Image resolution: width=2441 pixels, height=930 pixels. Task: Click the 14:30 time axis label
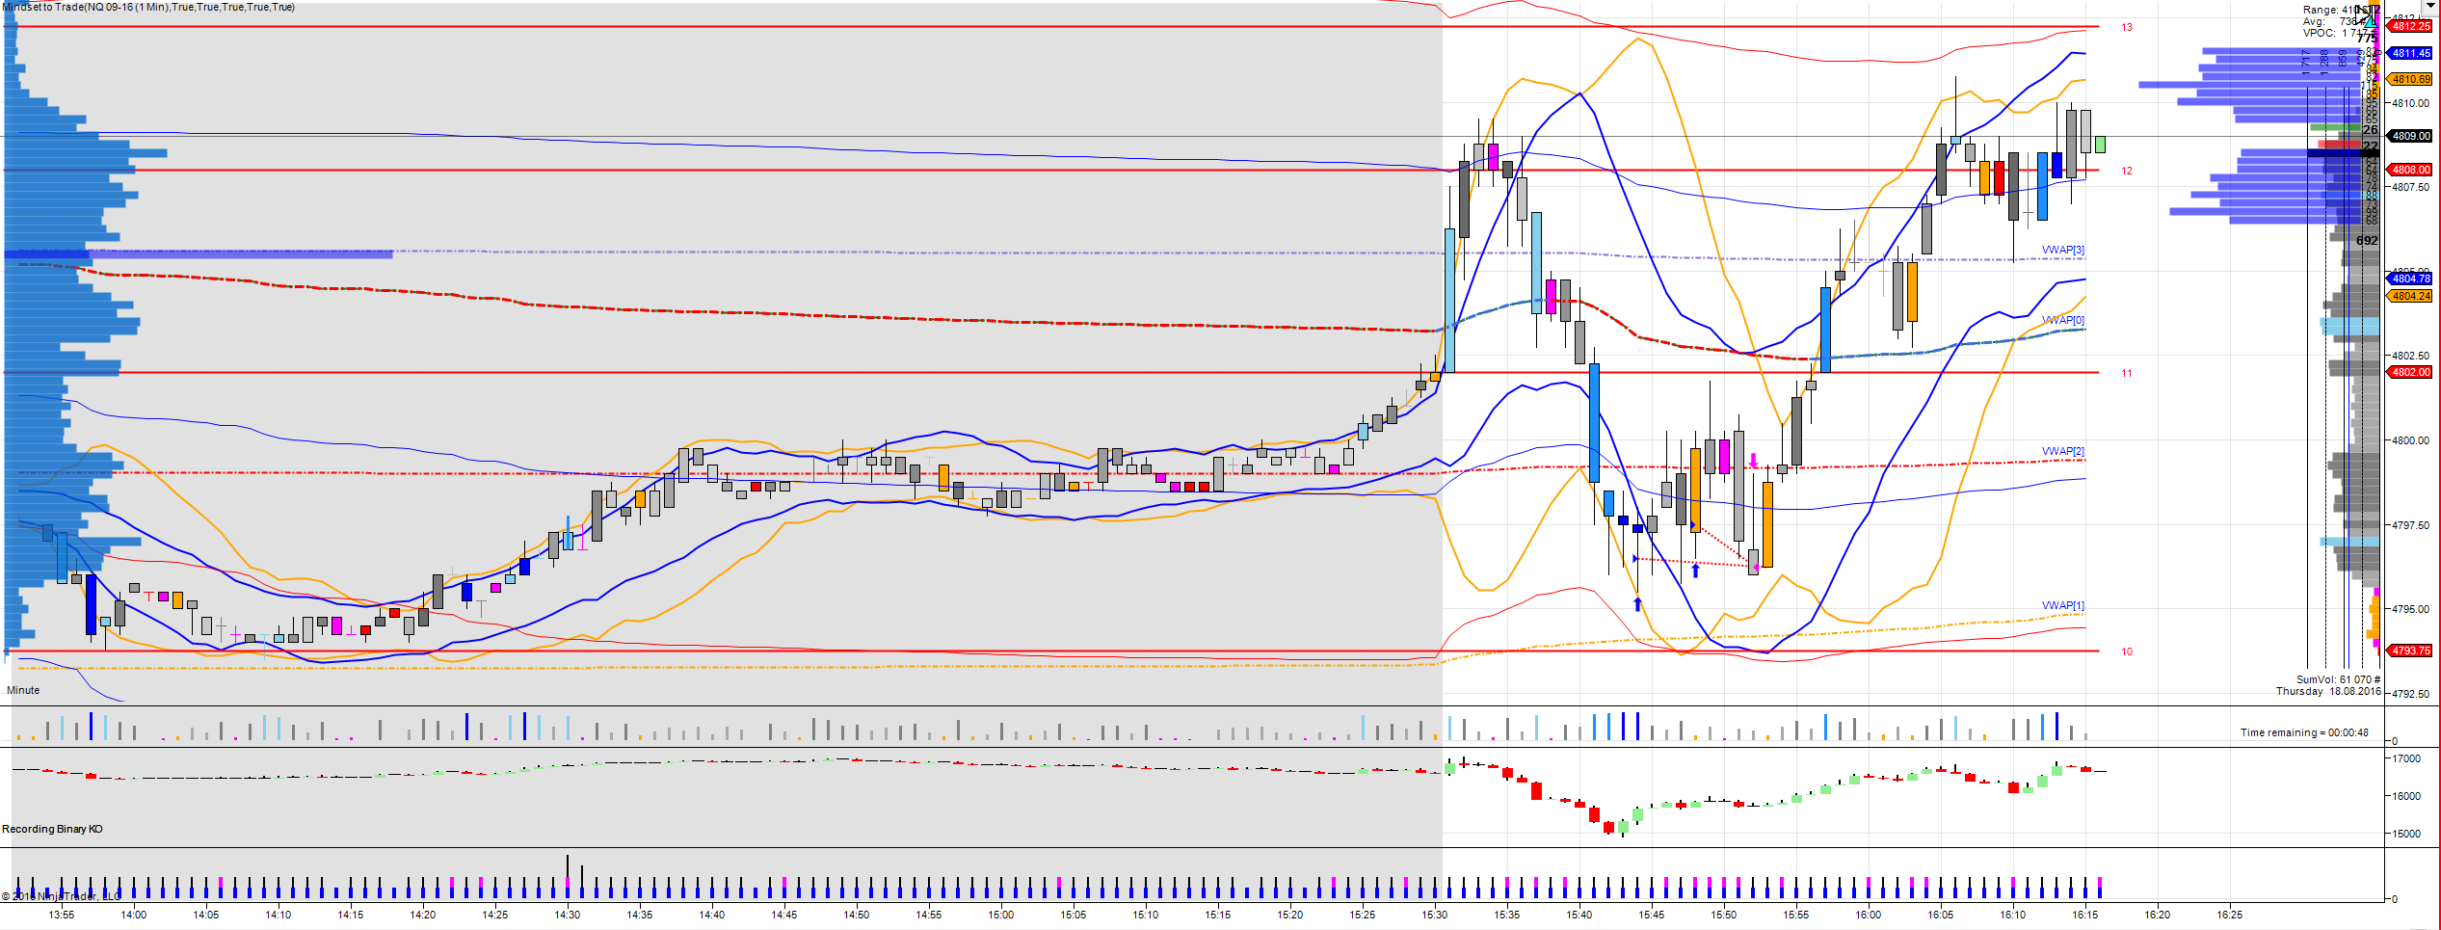click(568, 915)
